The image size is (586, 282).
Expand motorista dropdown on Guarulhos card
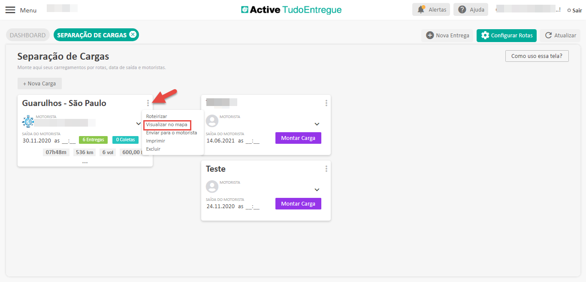coord(138,124)
